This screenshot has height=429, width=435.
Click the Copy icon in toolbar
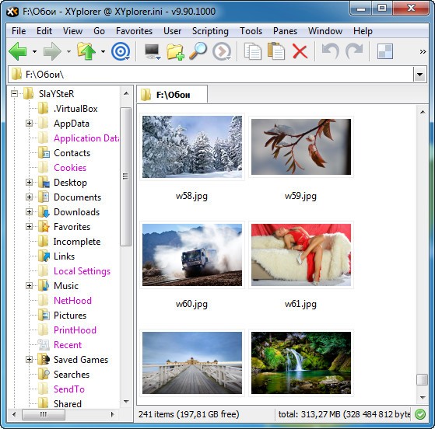tap(252, 51)
